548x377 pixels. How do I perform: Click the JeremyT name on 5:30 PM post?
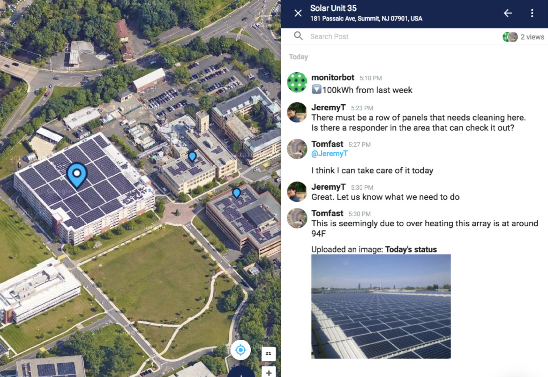328,187
